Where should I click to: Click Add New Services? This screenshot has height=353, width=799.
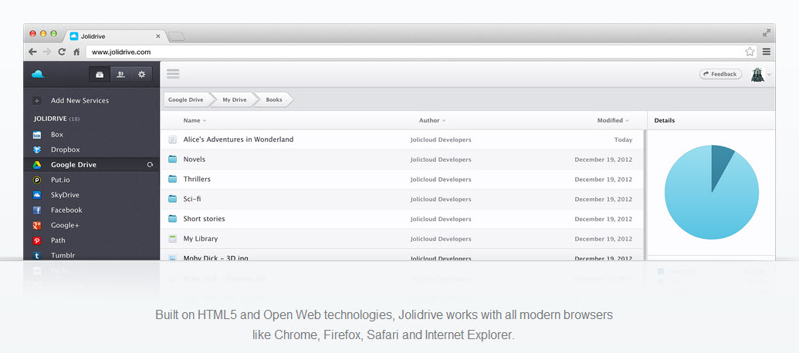click(x=80, y=101)
